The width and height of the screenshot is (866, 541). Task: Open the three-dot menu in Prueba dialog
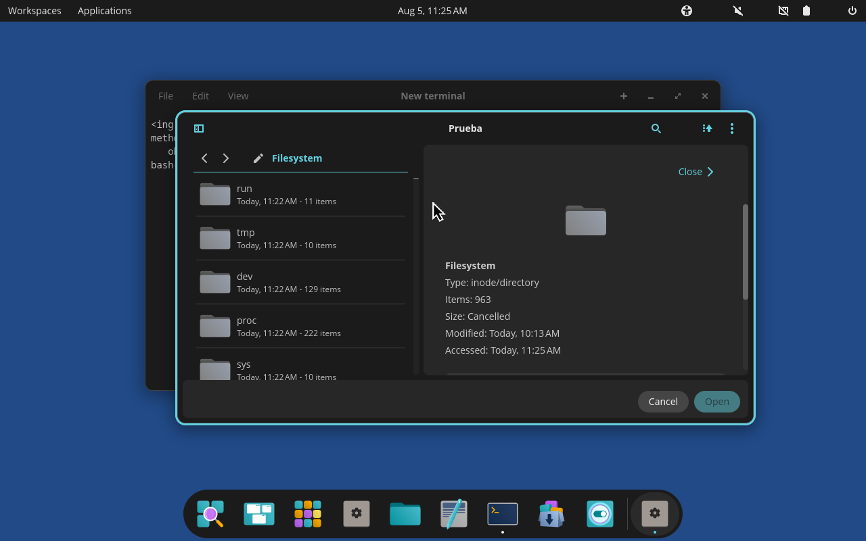pos(732,128)
